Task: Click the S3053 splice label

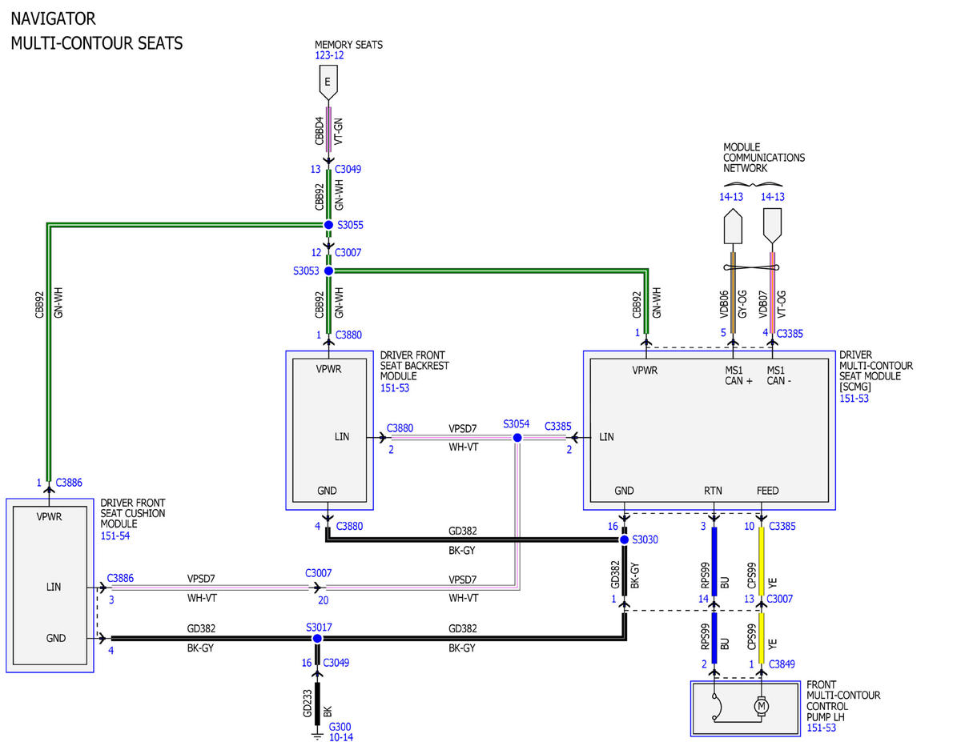Action: pyautogui.click(x=306, y=271)
